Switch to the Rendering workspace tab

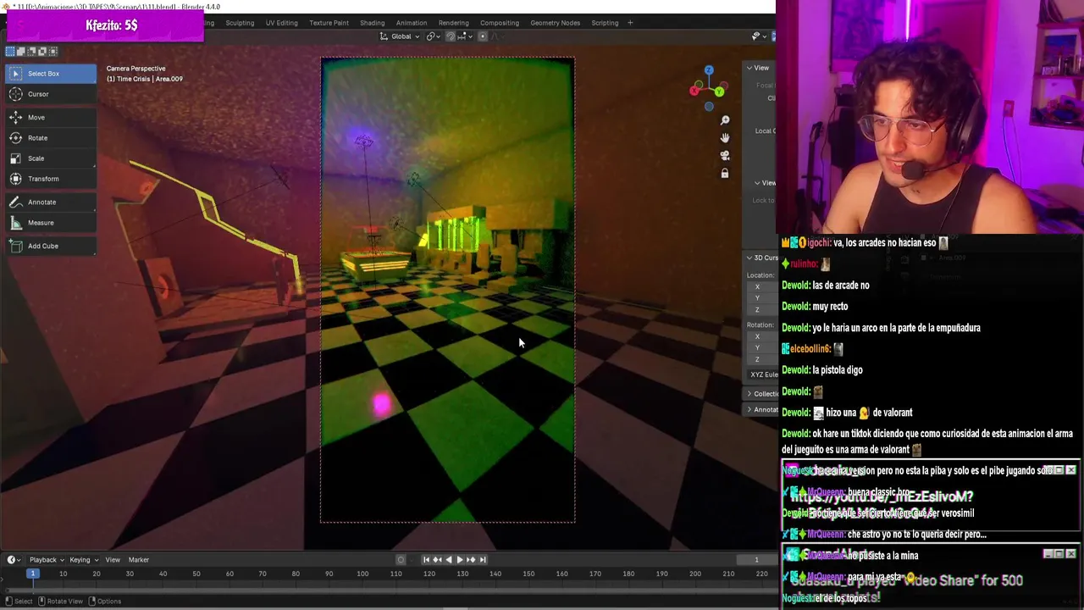click(453, 23)
